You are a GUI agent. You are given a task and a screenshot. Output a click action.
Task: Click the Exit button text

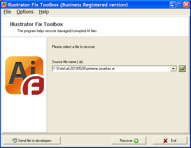pyautogui.click(x=173, y=141)
